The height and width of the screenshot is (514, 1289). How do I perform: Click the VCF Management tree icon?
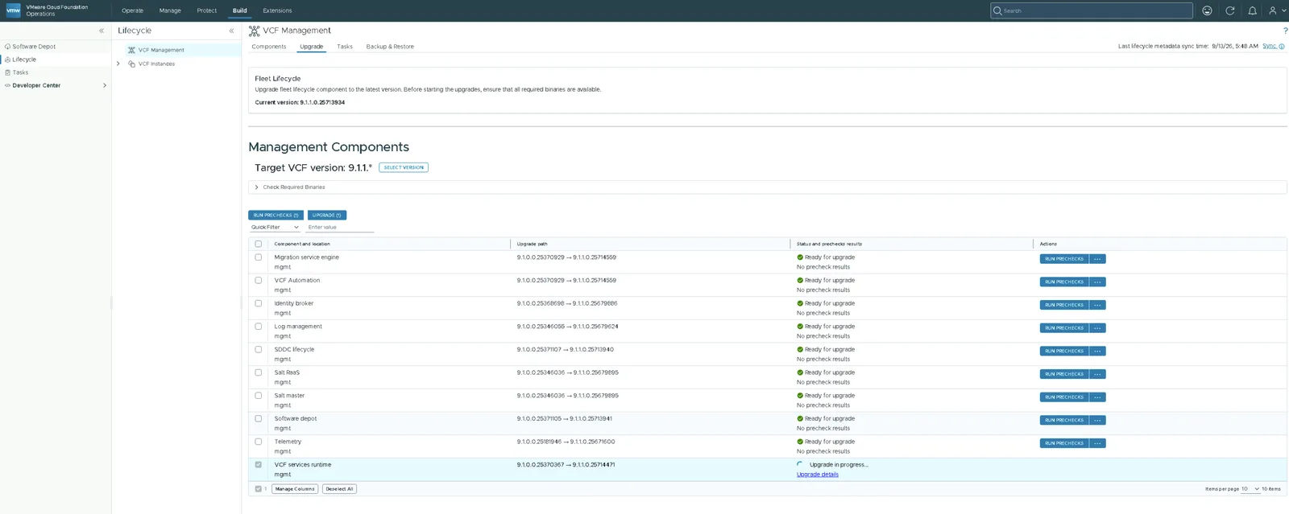(x=131, y=50)
